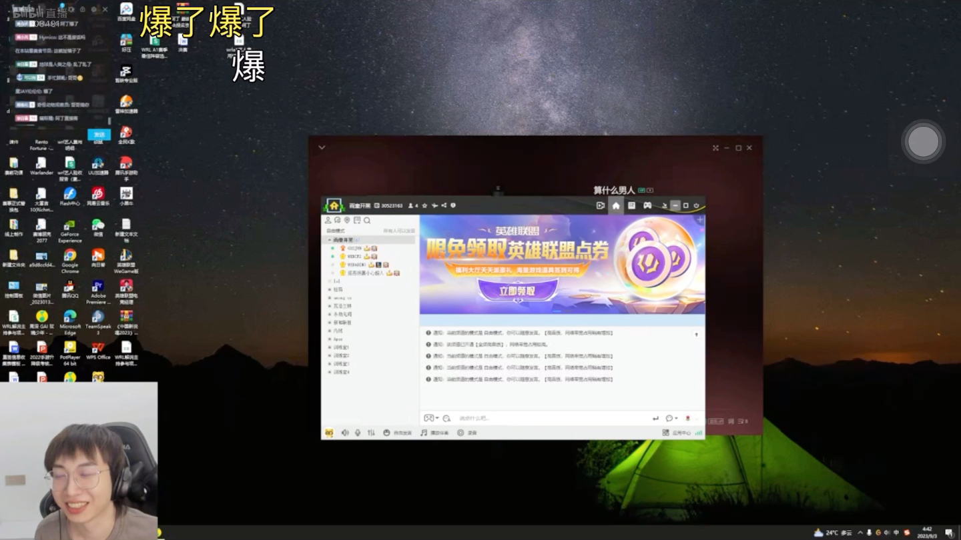Image resolution: width=961 pixels, height=540 pixels.
Task: Open the taskbar notification center icon
Action: coord(949,533)
